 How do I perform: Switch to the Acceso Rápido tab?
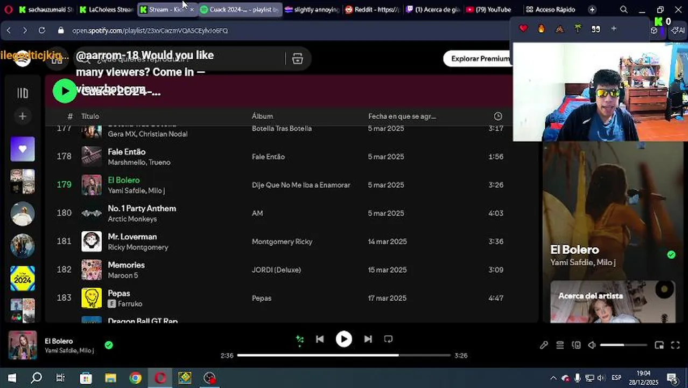[551, 9]
